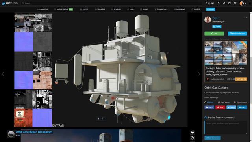Download the image using the download icon
This screenshot has height=142, width=252.
[98, 118]
